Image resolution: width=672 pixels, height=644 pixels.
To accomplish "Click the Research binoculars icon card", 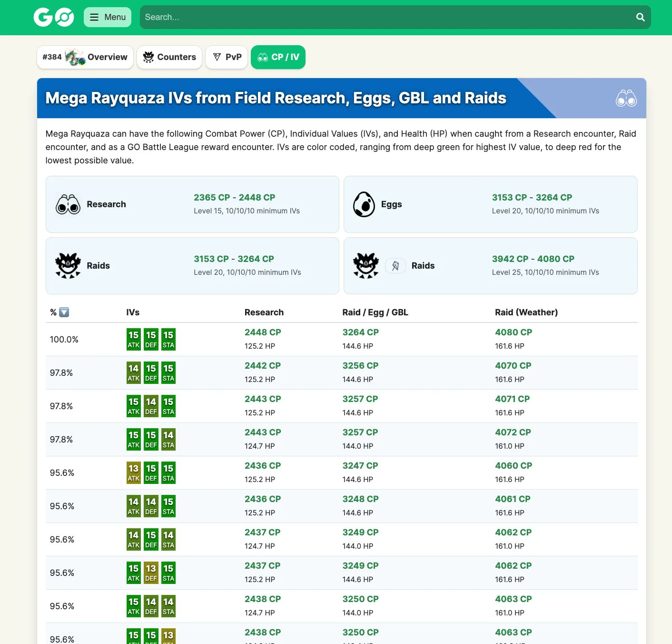I will tap(68, 204).
